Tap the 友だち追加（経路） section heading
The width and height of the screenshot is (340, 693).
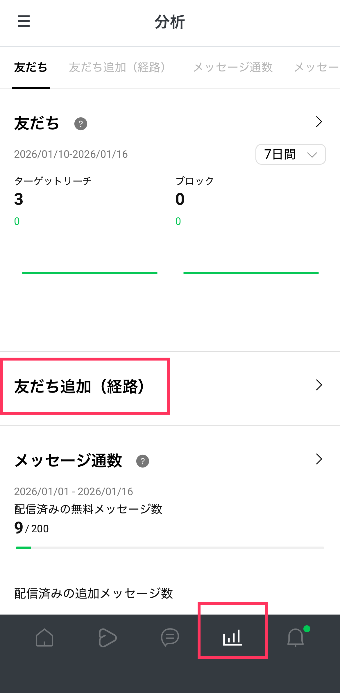click(79, 386)
